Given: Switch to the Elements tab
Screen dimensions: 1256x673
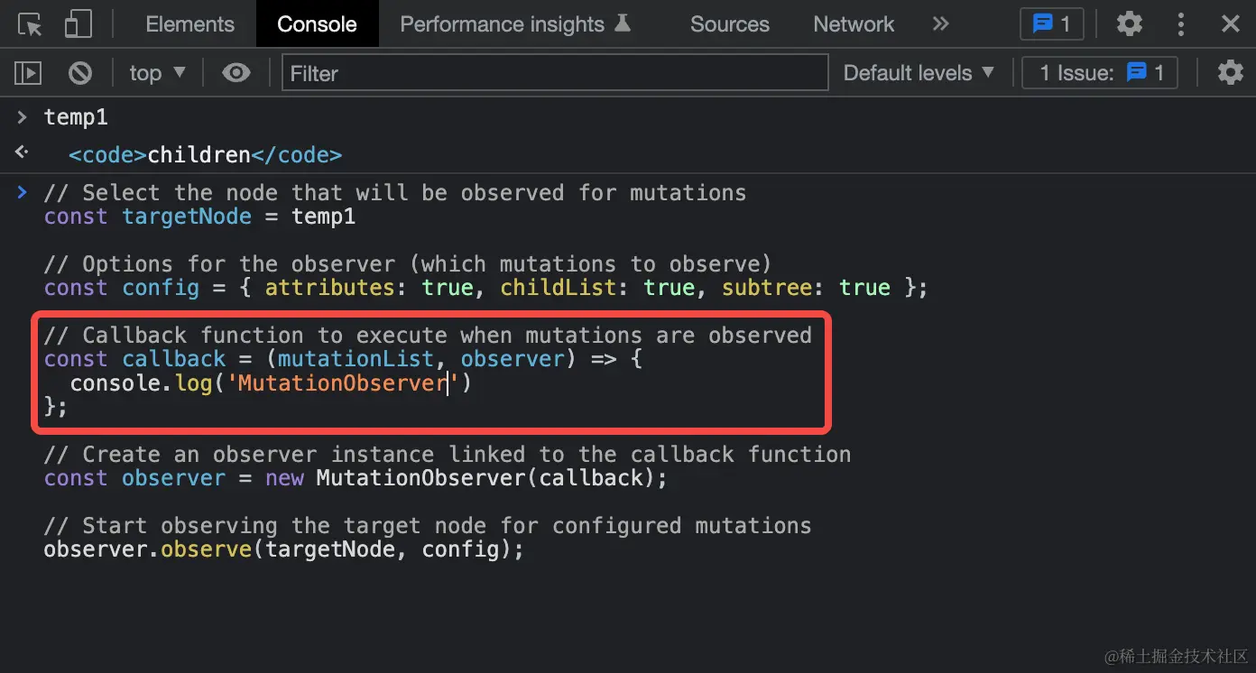Looking at the screenshot, I should point(189,24).
